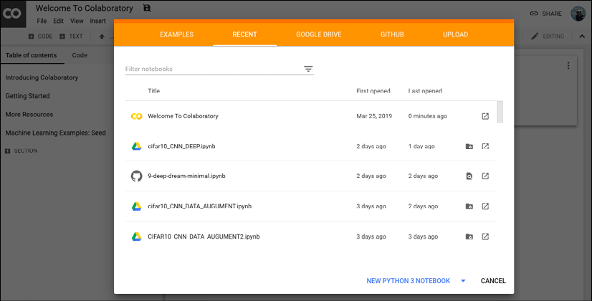Go to the Upload tab
The image size is (592, 301).
point(455,34)
